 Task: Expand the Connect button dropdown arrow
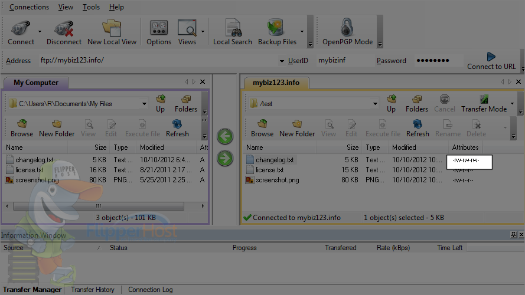[x=40, y=31]
